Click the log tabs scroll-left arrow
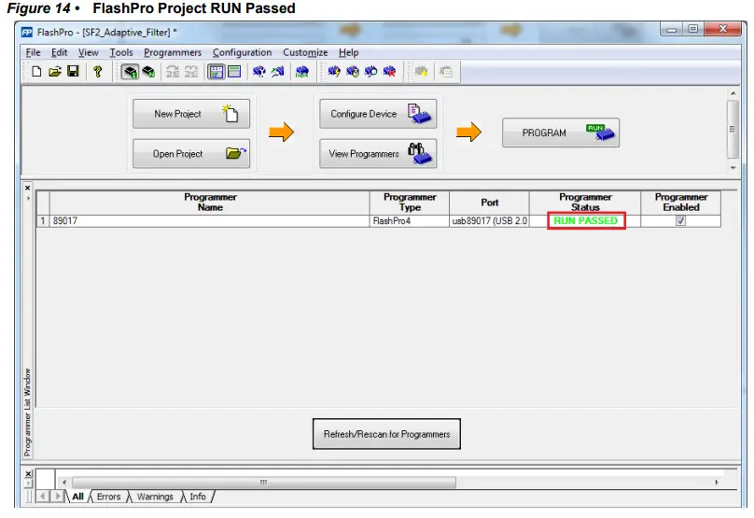 43,496
